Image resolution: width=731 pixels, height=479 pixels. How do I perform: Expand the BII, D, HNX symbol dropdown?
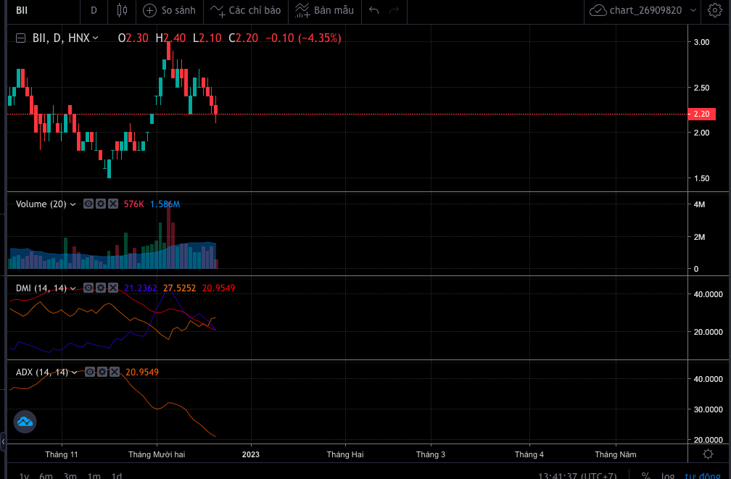(96, 38)
